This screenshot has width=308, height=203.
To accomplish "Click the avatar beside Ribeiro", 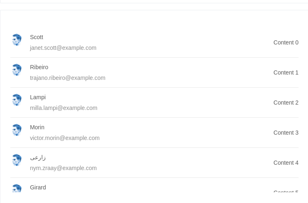I will (16, 70).
